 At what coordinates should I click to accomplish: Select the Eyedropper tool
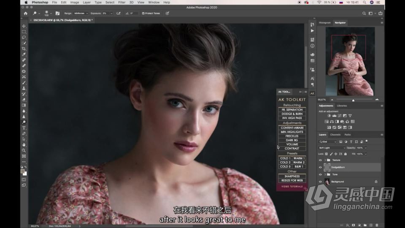(x=24, y=54)
